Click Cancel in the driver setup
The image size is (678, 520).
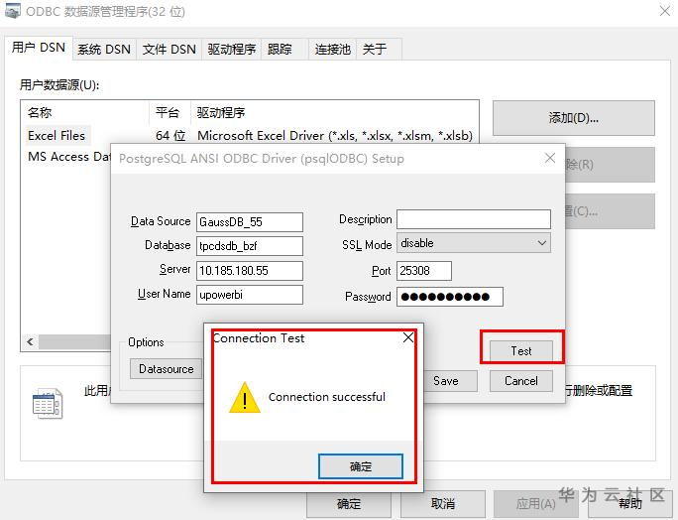point(521,381)
